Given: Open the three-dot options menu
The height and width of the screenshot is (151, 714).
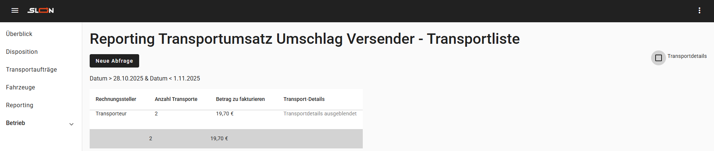Looking at the screenshot, I should point(699,10).
